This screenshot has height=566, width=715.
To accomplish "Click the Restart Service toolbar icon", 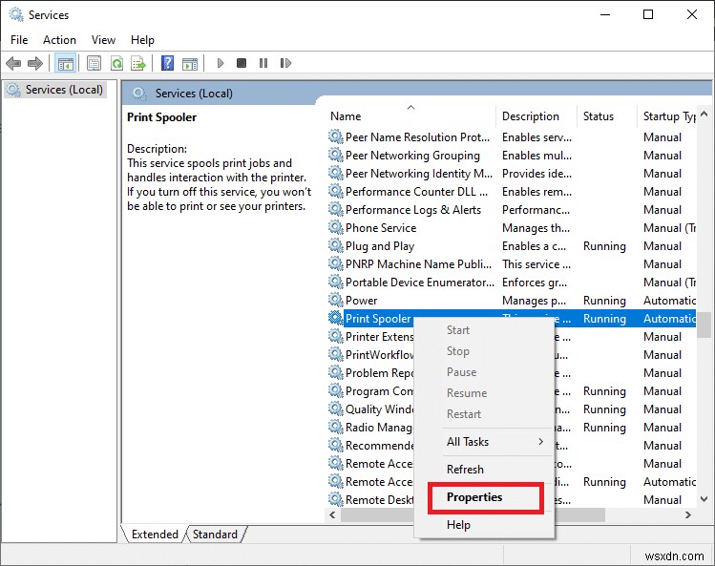I will pyautogui.click(x=284, y=64).
